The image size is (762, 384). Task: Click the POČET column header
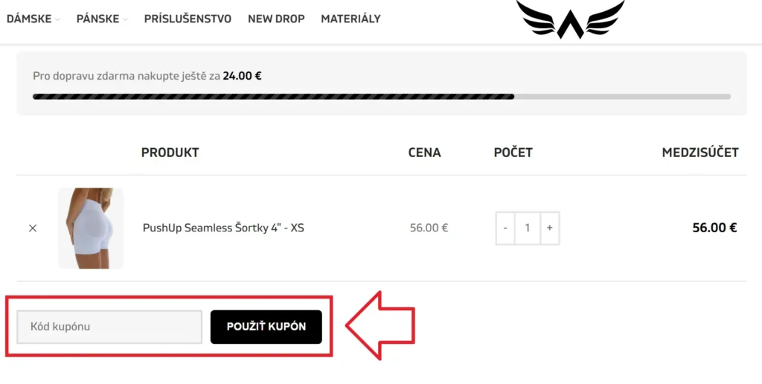[x=513, y=153]
